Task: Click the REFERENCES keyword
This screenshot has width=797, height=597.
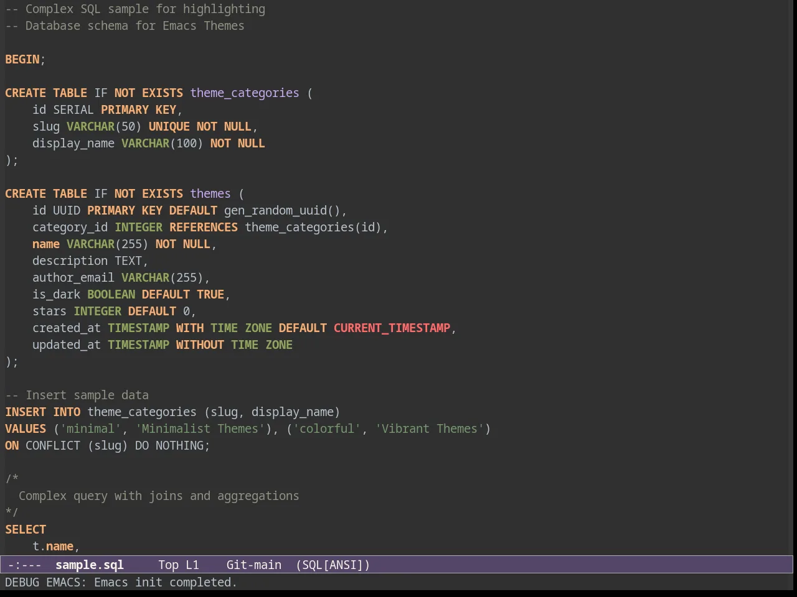Action: (204, 227)
